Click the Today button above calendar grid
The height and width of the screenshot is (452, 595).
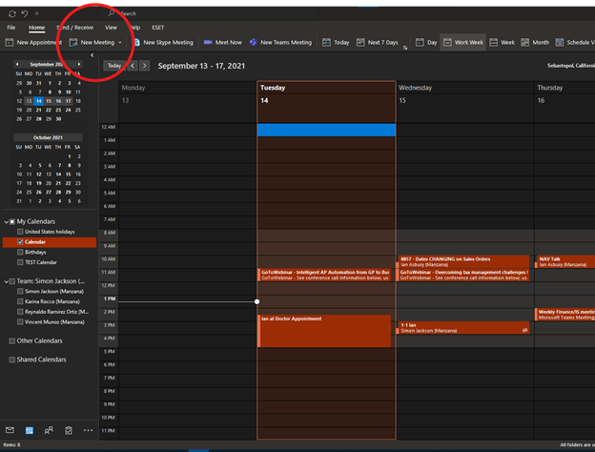pyautogui.click(x=114, y=66)
